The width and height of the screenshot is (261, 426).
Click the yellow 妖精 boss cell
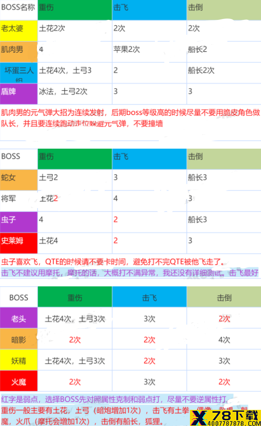(18, 360)
